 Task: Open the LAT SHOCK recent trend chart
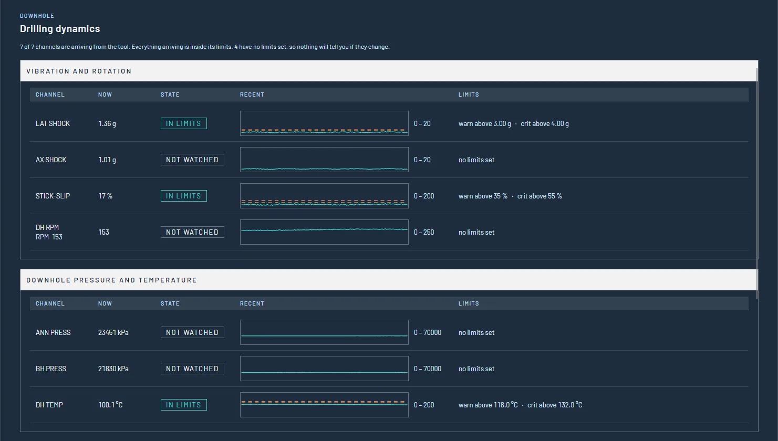[x=324, y=123]
